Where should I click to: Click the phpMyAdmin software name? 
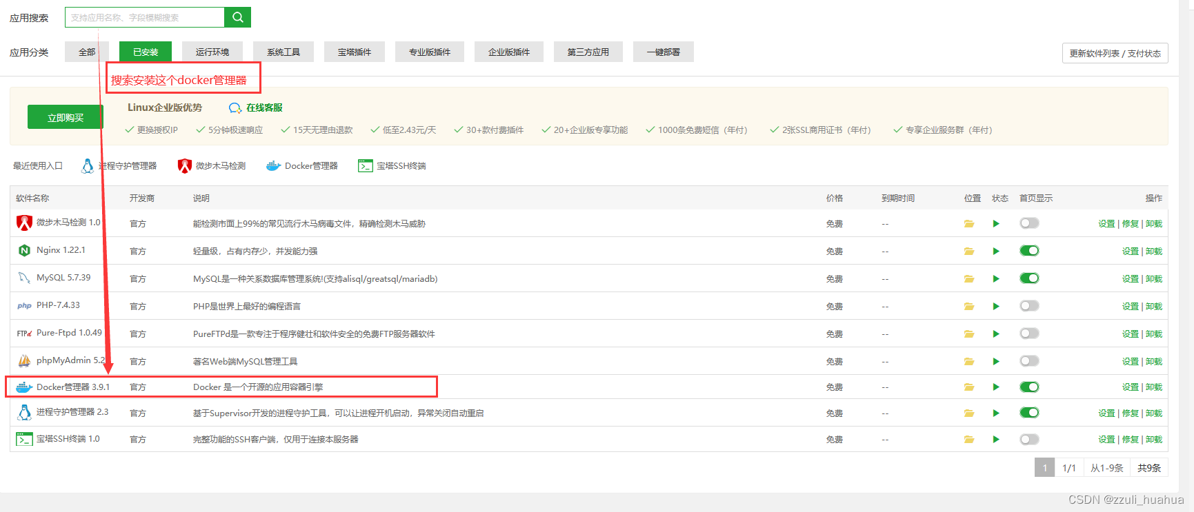(x=71, y=360)
